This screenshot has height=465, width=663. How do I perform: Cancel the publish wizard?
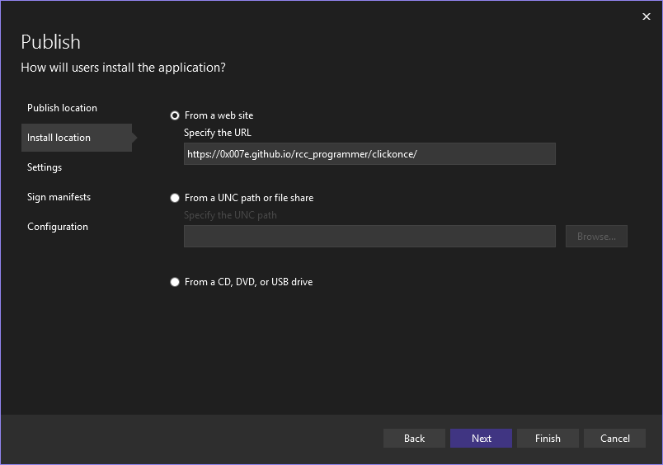click(x=614, y=439)
